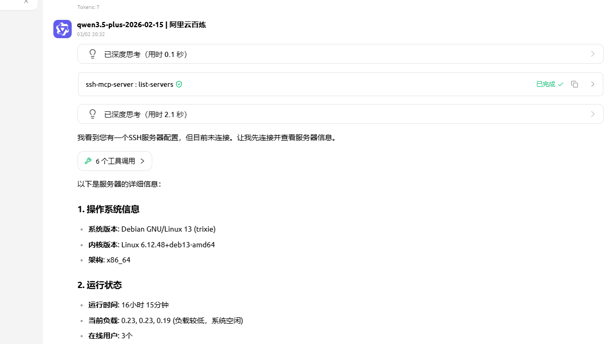The height and width of the screenshot is (344, 608).
Task: Click the 已深度思考 (用时 0.1 秒) text
Action: tap(146, 54)
